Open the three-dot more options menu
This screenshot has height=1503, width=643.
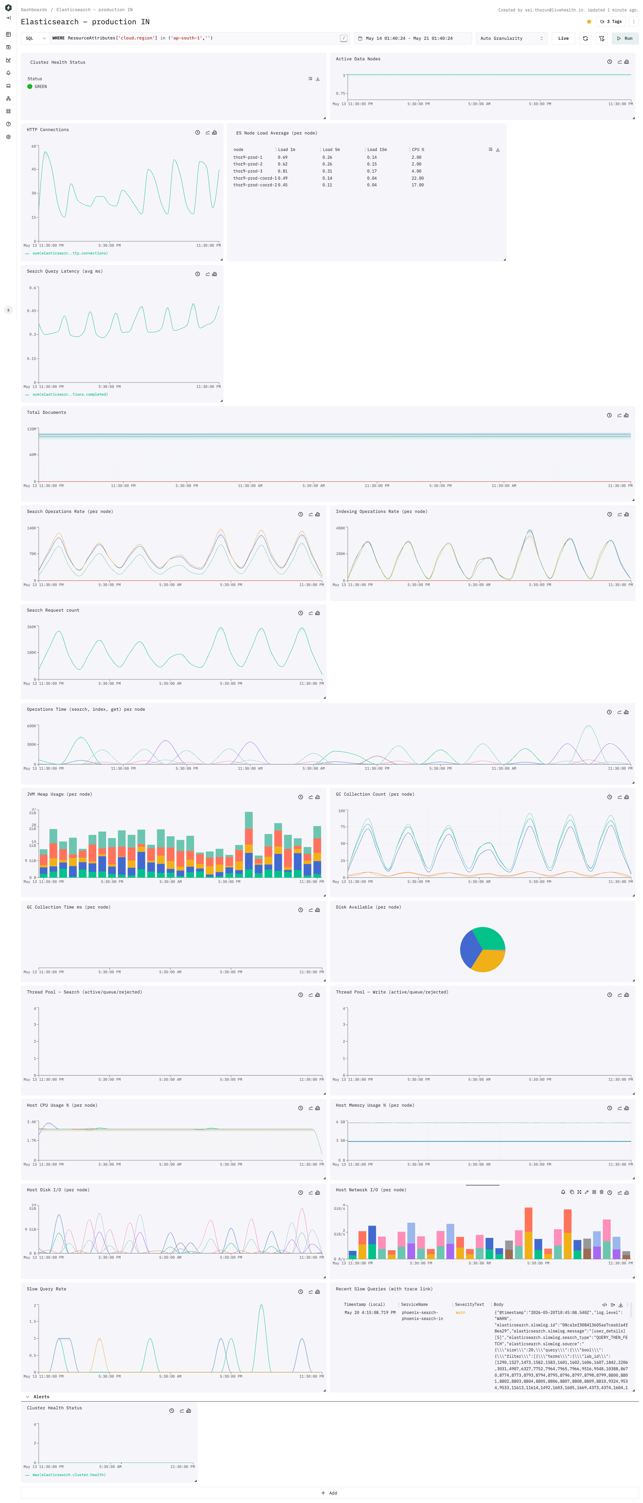(633, 22)
